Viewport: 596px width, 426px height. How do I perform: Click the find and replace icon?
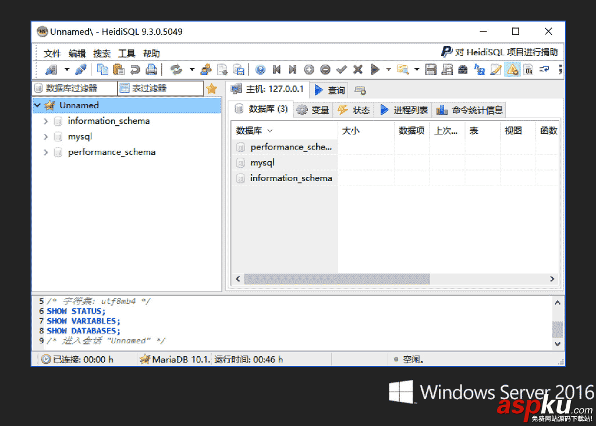[480, 69]
